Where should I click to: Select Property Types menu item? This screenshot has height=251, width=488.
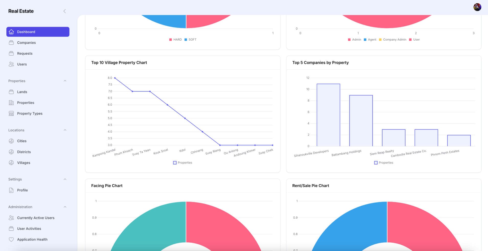(38, 114)
